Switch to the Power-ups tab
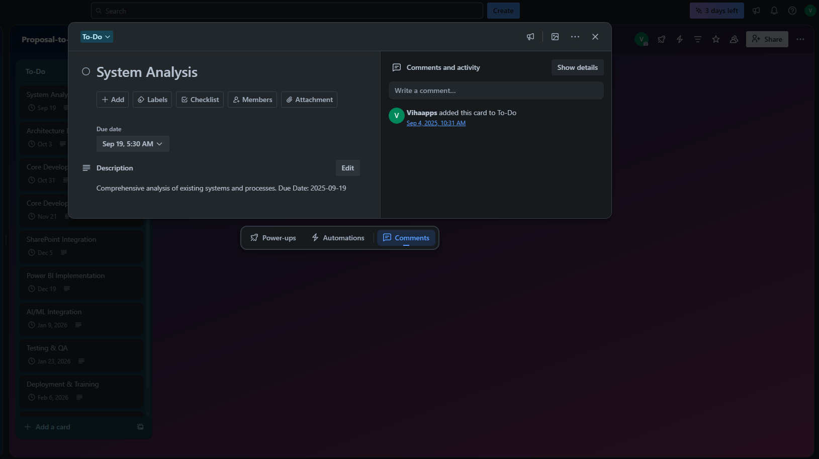Viewport: 819px width, 459px height. click(273, 238)
